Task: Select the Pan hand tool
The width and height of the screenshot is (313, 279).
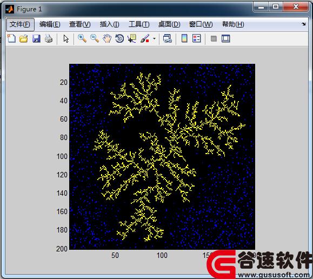Action: [107, 38]
